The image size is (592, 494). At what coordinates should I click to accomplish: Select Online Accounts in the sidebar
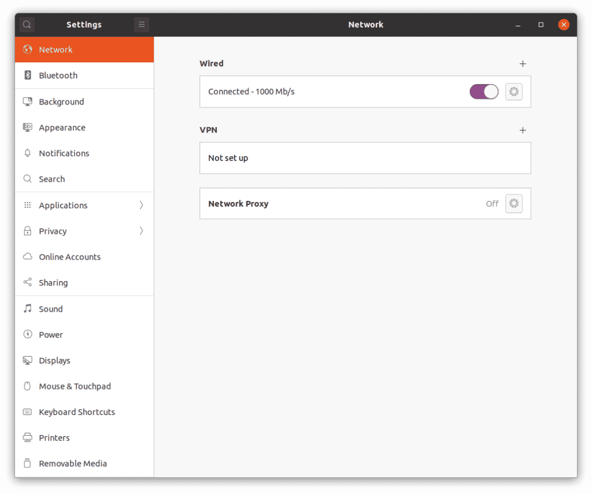69,257
